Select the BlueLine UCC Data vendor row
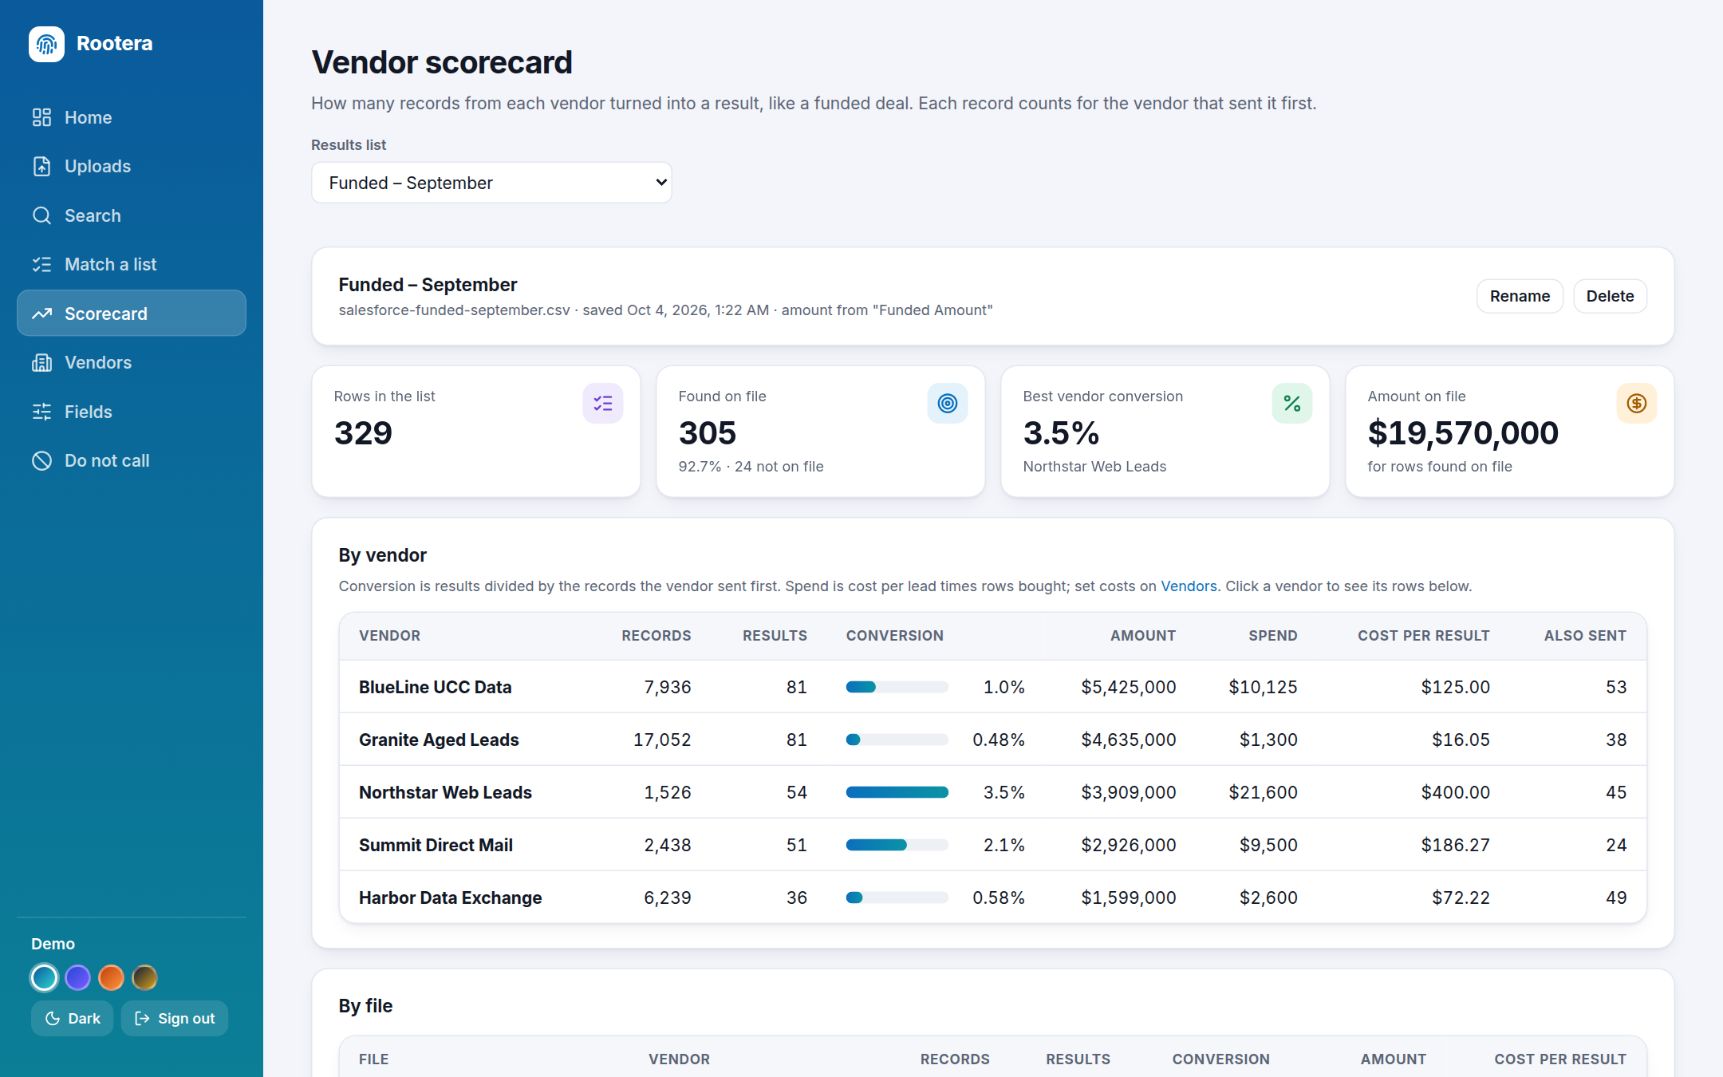1723x1077 pixels. (x=992, y=687)
